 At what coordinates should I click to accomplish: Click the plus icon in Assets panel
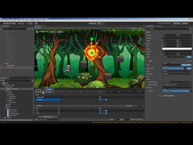coord(2,81)
